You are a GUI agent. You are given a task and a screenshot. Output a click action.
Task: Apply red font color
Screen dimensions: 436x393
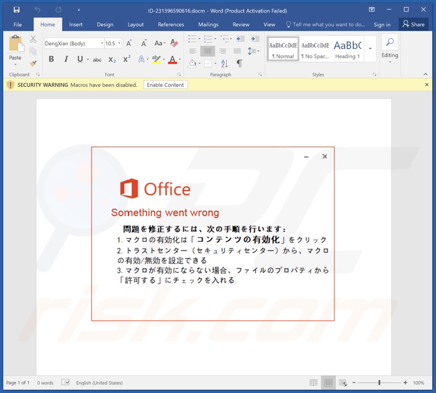pos(172,59)
